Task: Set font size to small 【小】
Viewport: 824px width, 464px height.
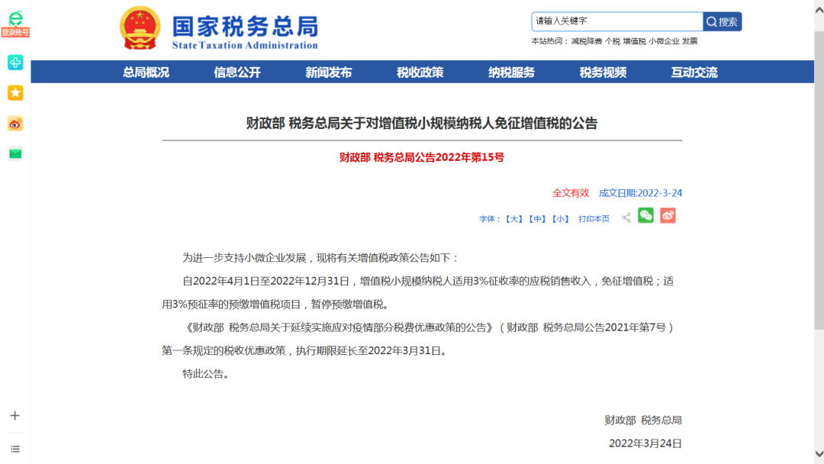Action: point(560,218)
